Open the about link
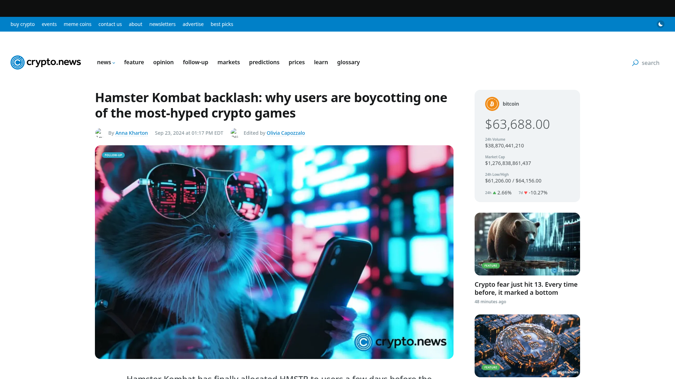Screen dimensions: 675x379 tap(135, 24)
